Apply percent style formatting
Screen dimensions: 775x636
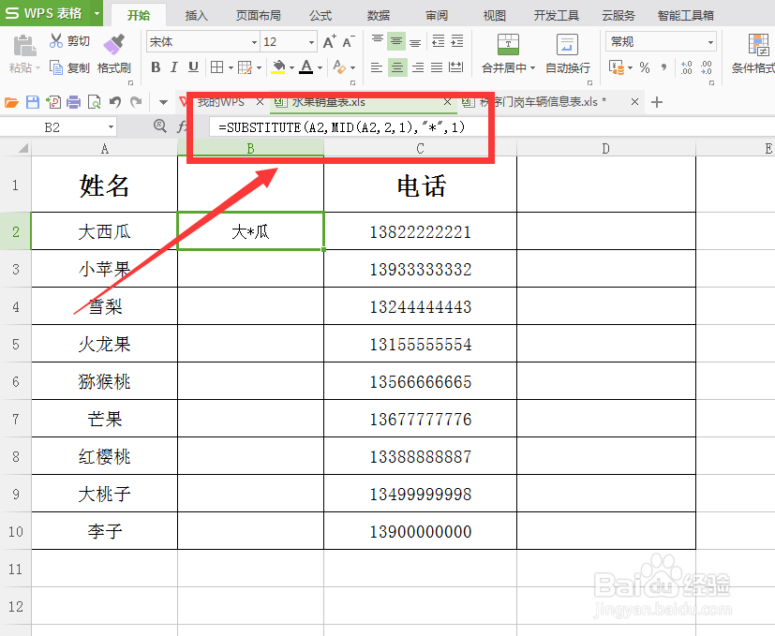[644, 67]
